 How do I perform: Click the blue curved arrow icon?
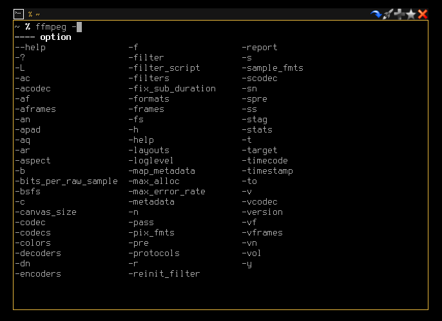[376, 14]
